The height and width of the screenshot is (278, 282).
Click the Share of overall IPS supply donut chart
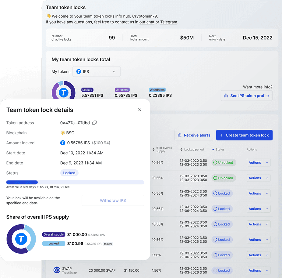tap(21, 239)
